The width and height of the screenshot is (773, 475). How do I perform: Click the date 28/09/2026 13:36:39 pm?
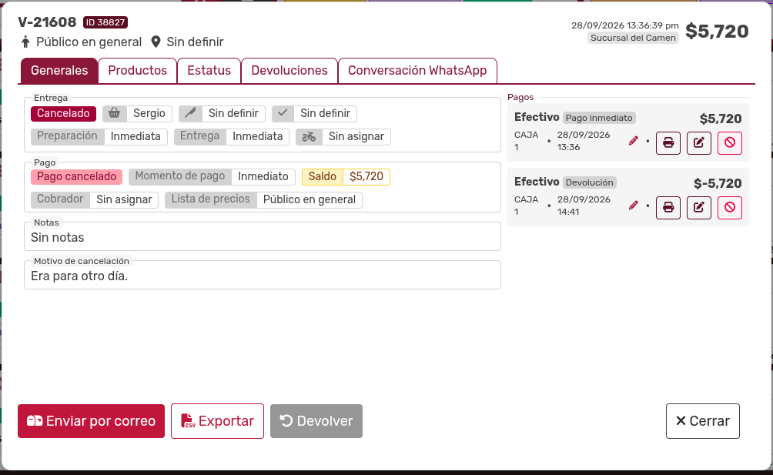coord(625,25)
